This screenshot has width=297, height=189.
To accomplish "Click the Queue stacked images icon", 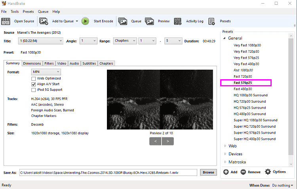I will pos(122,21).
